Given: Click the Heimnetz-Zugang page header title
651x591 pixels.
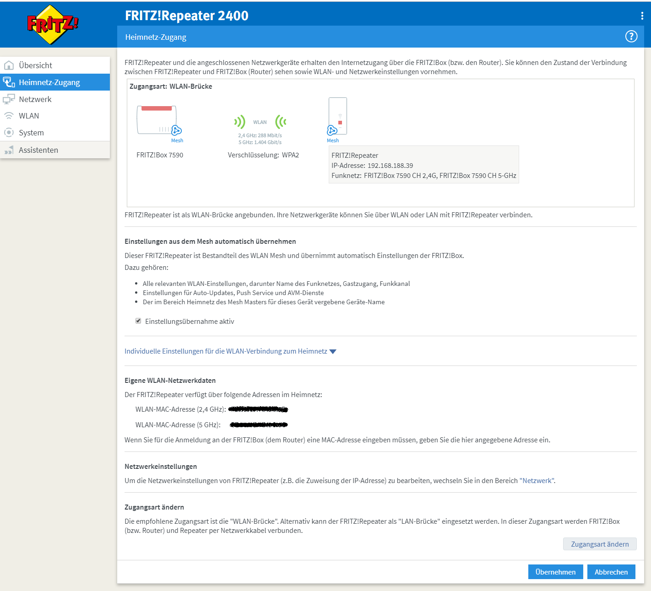Looking at the screenshot, I should point(156,37).
